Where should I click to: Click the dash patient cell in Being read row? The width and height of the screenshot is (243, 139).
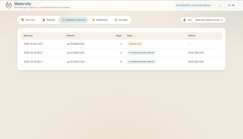click(x=189, y=44)
